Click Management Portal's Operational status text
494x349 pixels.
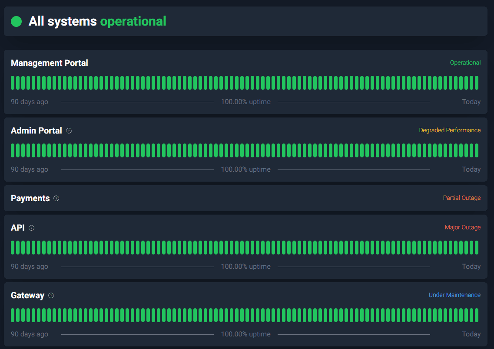465,62
